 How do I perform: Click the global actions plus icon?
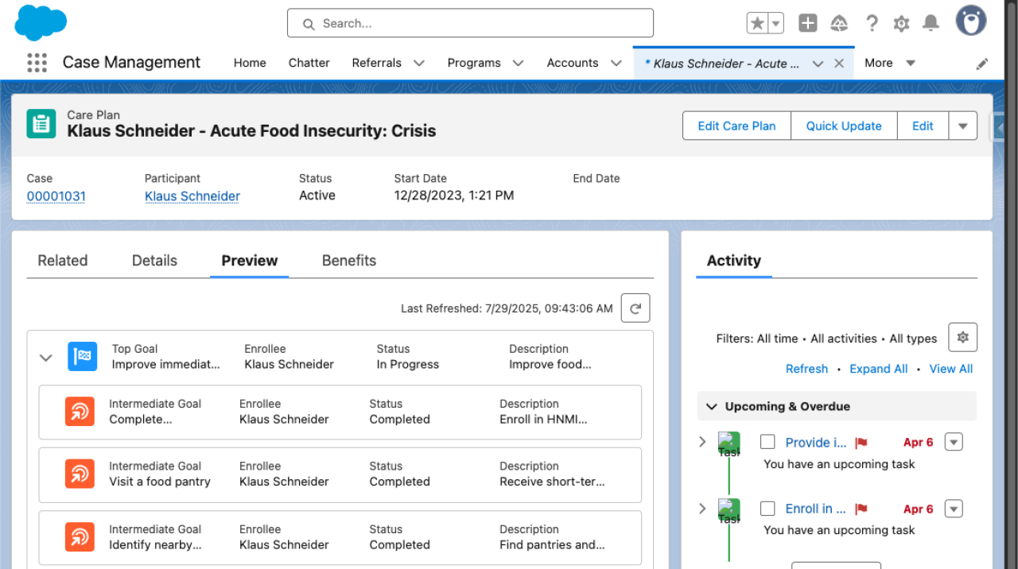click(x=807, y=23)
